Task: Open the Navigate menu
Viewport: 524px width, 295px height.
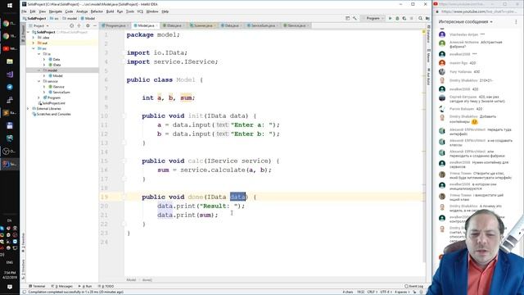Action: click(55, 11)
